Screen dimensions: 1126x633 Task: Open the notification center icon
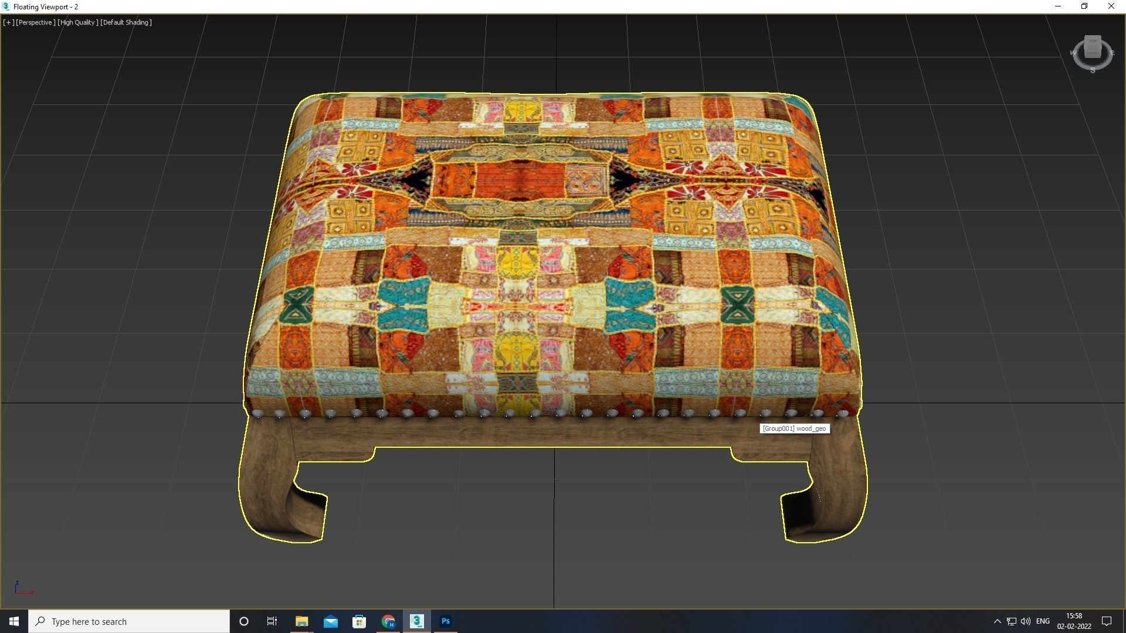tap(1107, 621)
